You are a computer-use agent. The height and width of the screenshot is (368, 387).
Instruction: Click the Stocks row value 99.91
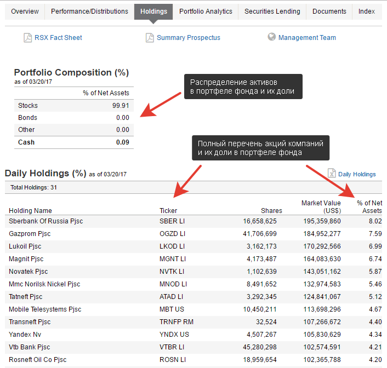121,106
